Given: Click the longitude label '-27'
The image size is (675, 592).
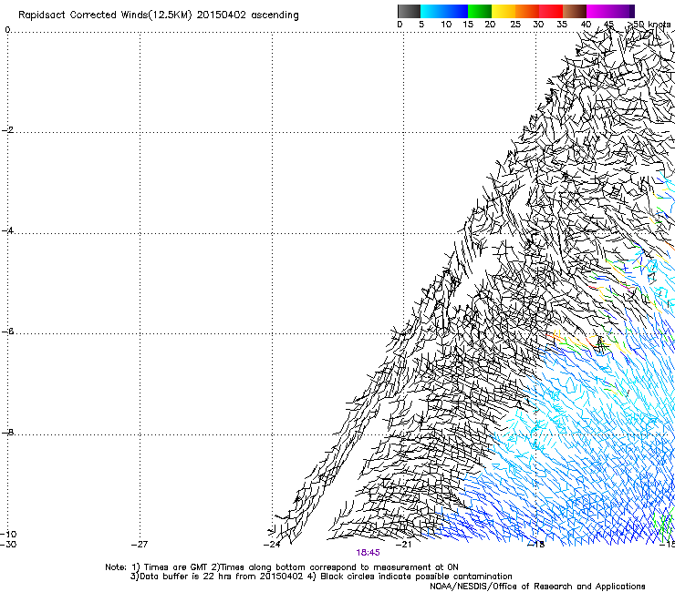Looking at the screenshot, I should click(140, 545).
